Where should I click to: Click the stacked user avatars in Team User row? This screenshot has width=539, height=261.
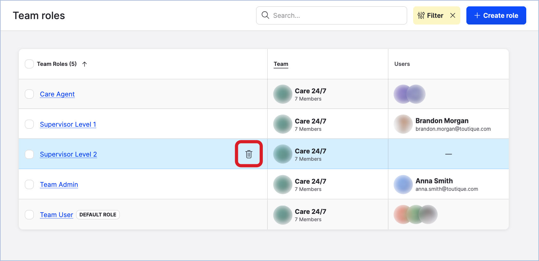415,215
